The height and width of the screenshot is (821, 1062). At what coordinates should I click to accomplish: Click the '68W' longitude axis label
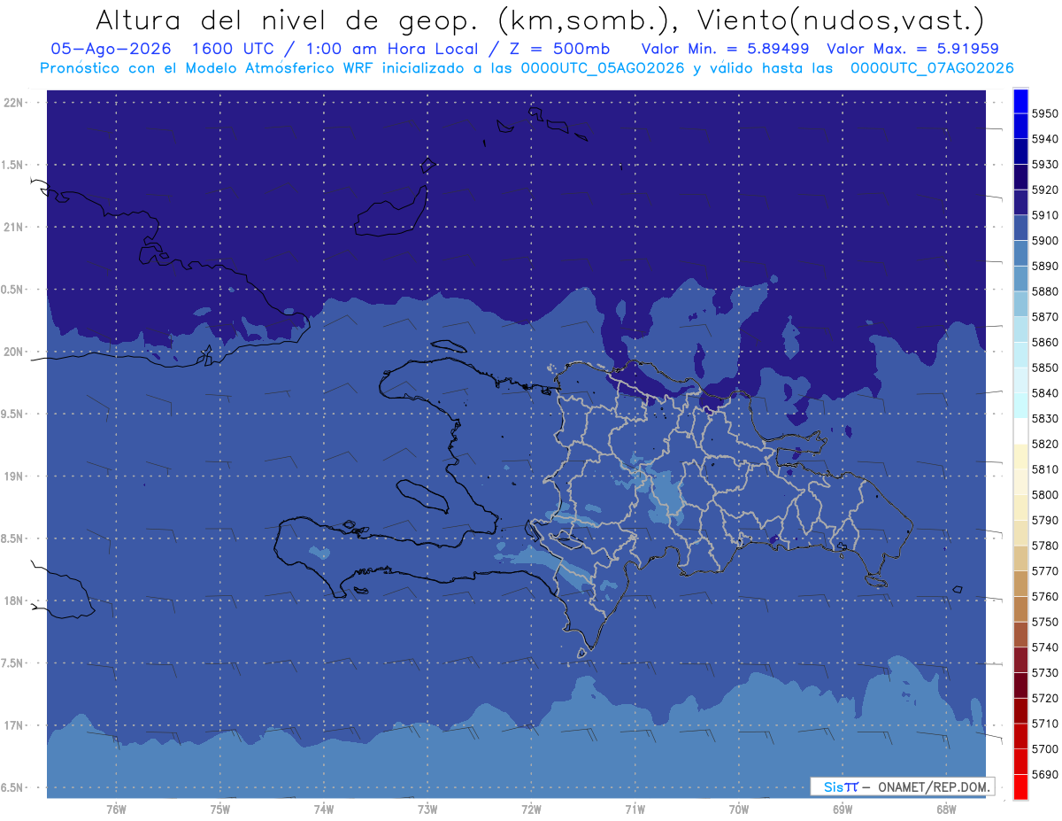(946, 809)
